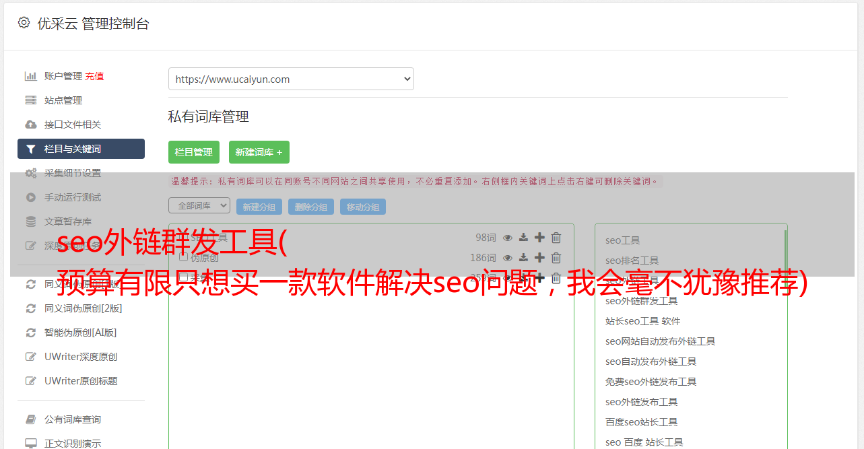Delete the 98词 library with trash icon
The height and width of the screenshot is (449, 864).
pyautogui.click(x=556, y=238)
